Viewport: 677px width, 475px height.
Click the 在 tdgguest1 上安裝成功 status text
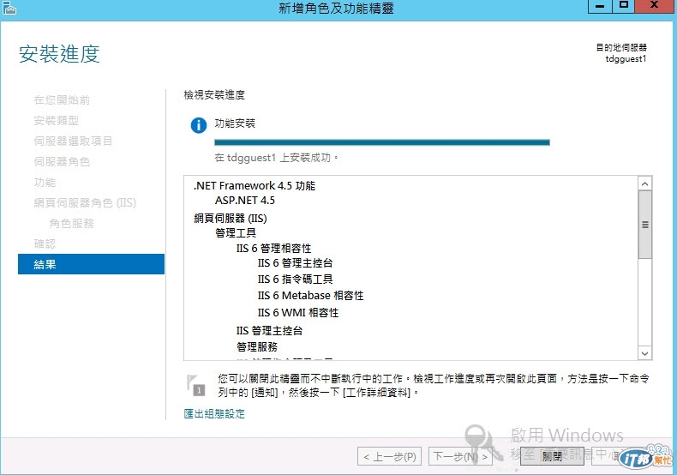(276, 158)
